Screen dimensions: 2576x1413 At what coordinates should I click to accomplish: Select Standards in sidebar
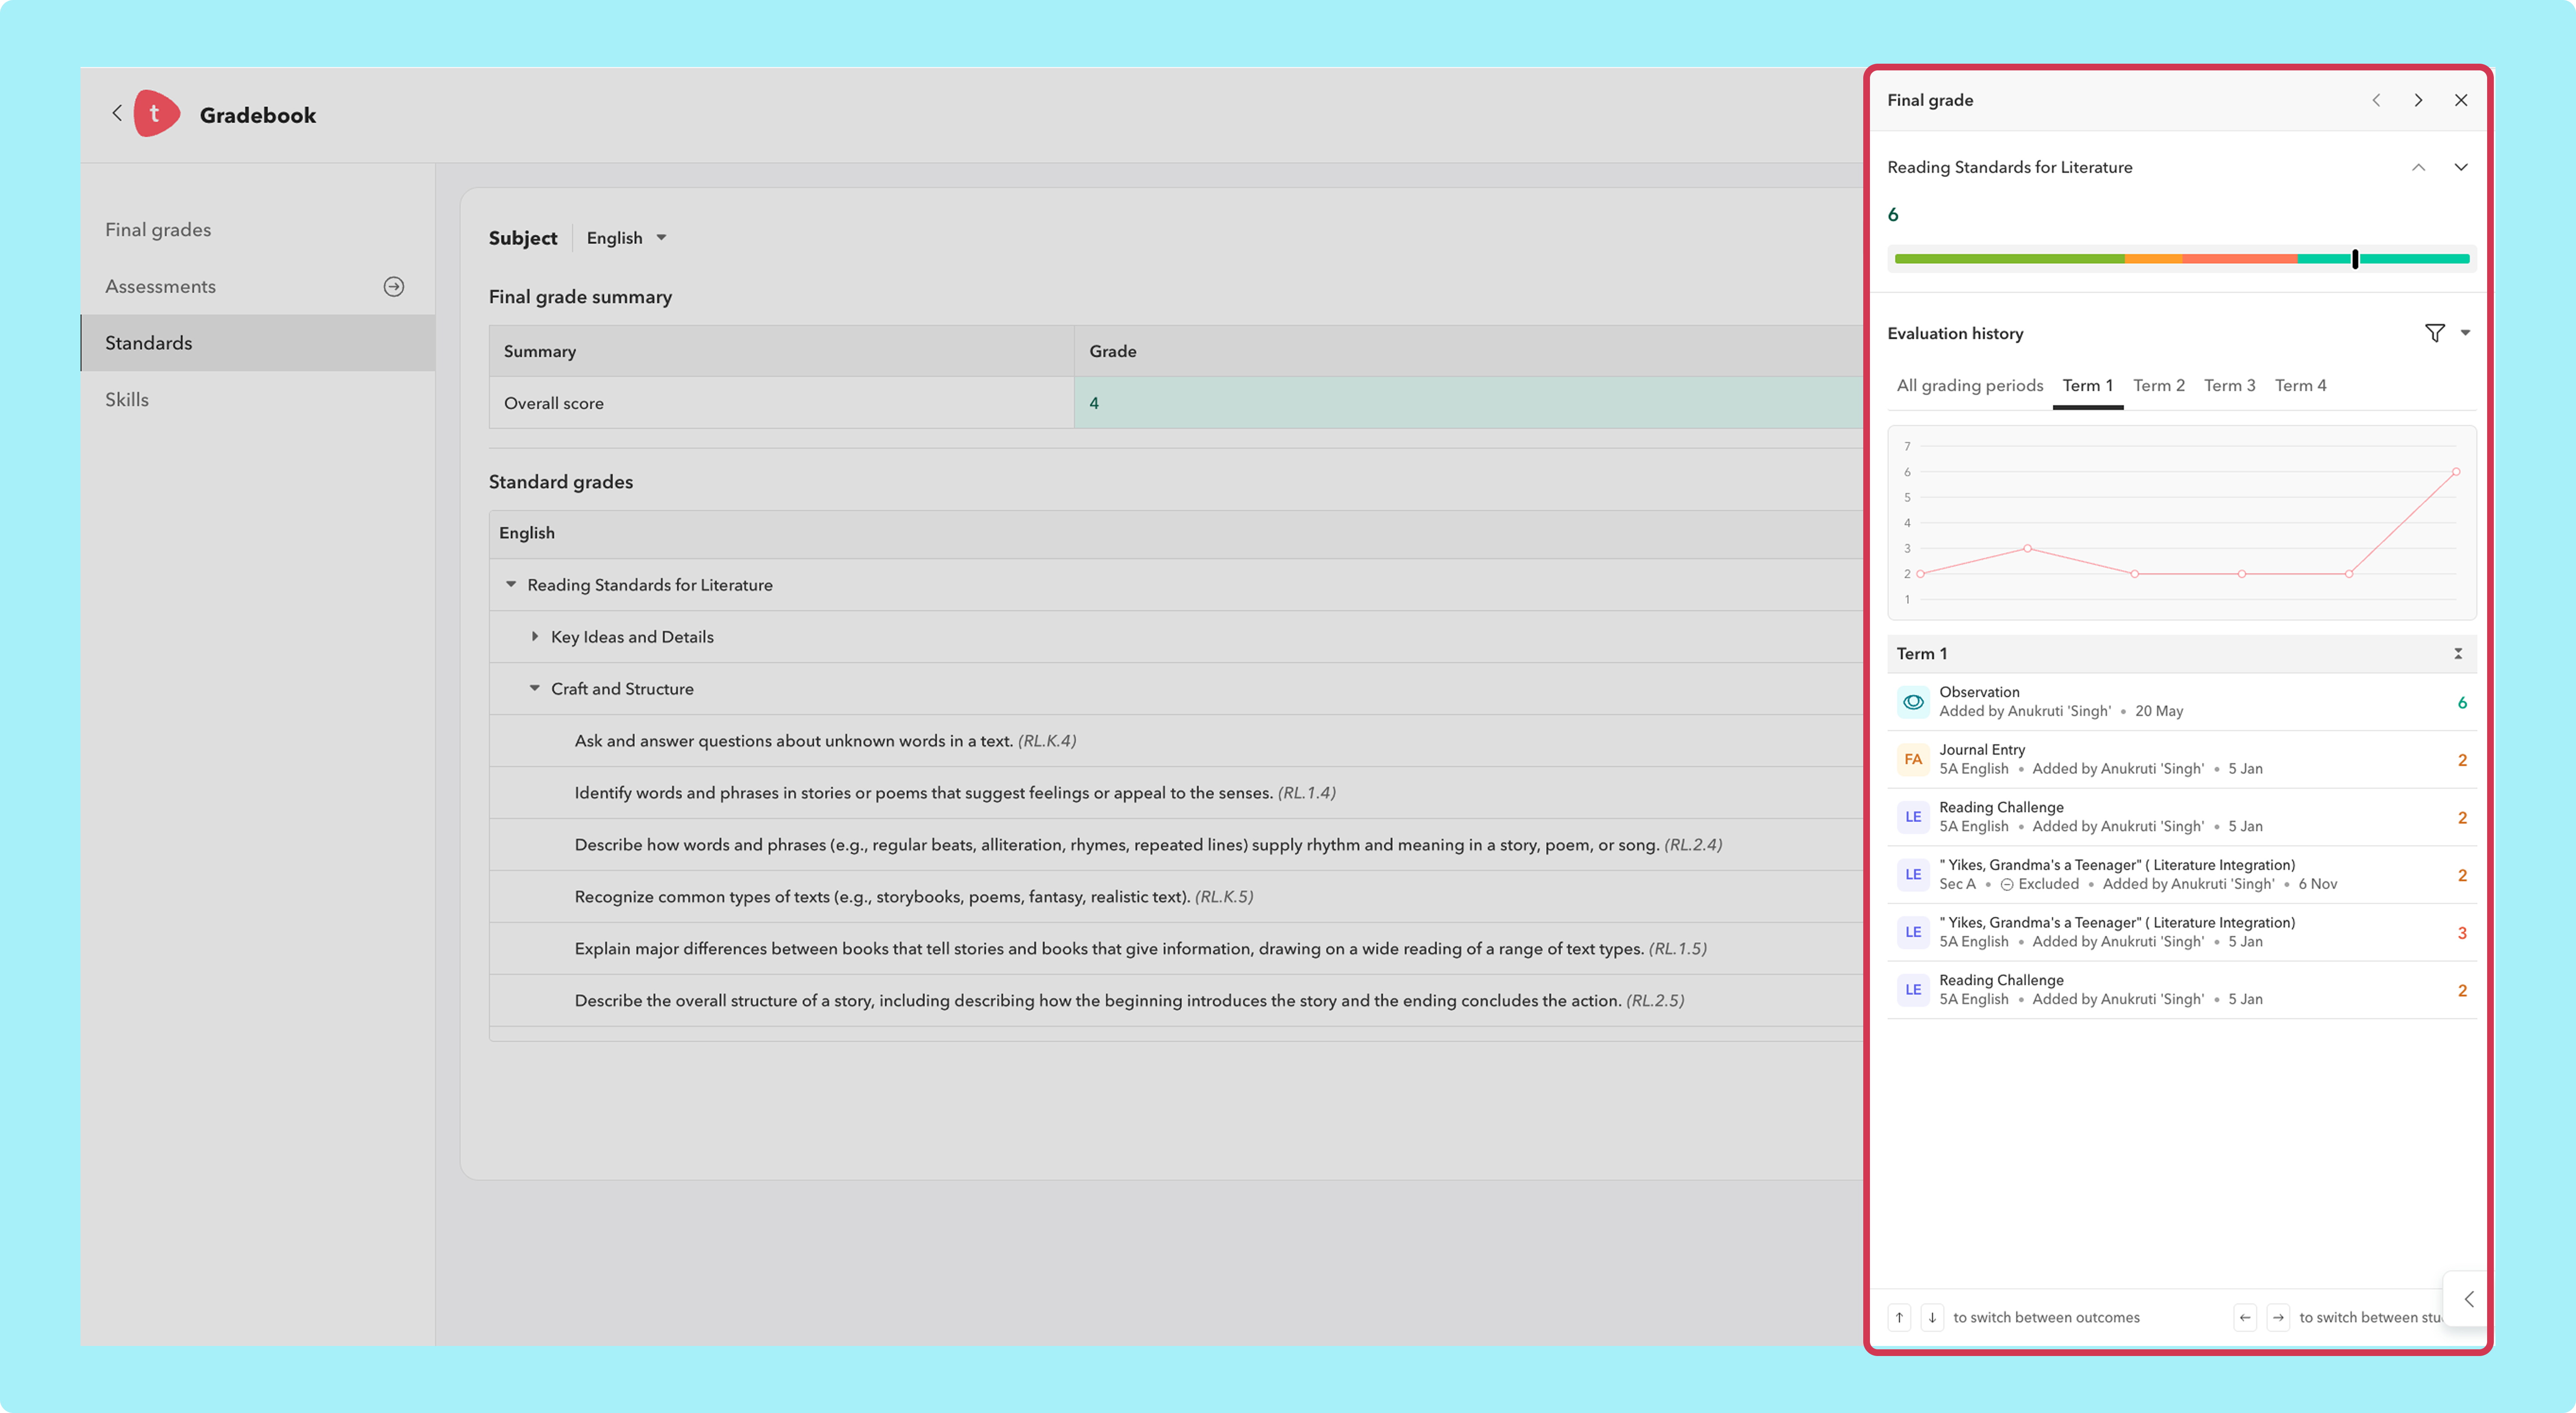coord(258,343)
